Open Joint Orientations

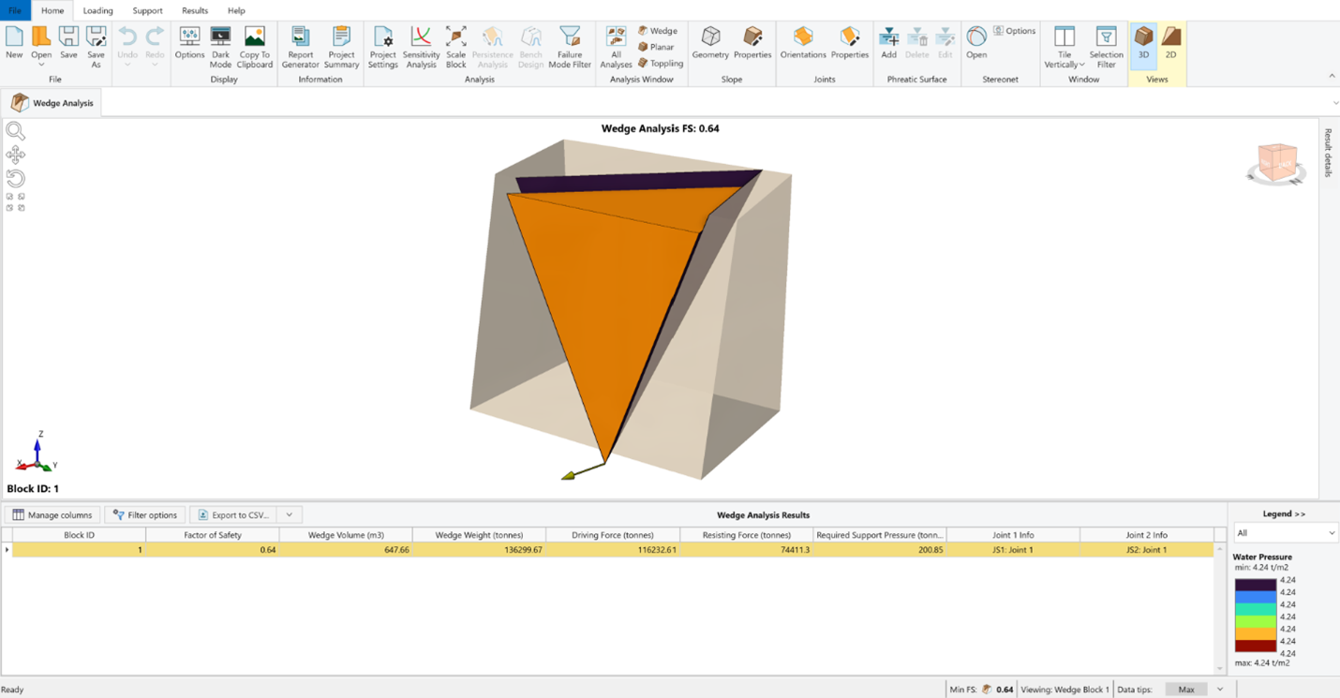(x=803, y=43)
